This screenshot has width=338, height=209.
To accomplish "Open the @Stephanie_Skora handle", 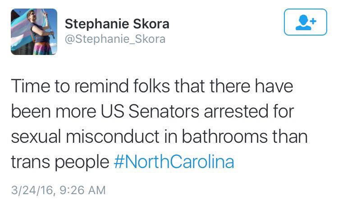I will coord(115,39).
